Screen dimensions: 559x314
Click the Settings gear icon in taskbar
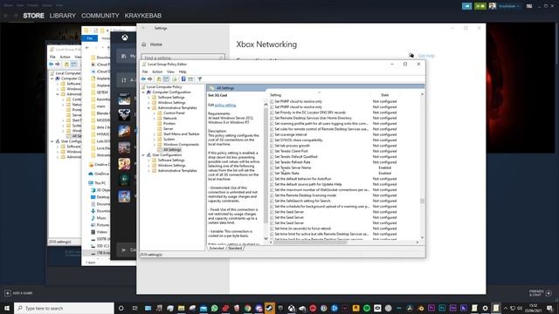(x=486, y=308)
